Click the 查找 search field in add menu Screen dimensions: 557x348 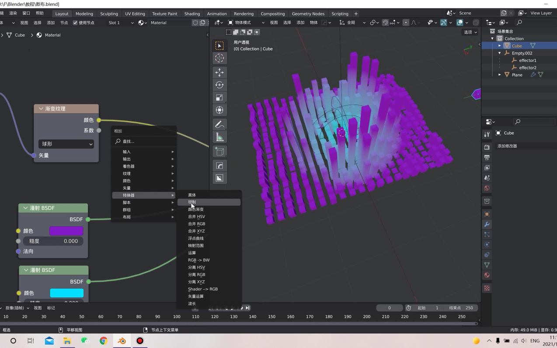pos(144,141)
